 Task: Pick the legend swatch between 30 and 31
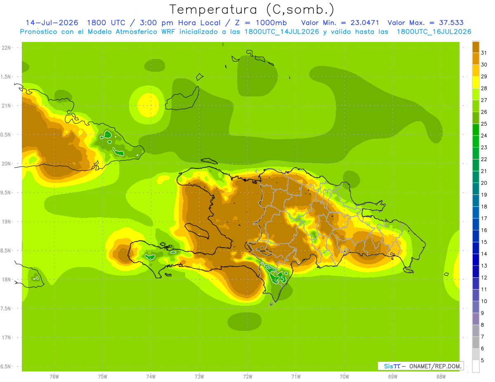pos(476,59)
